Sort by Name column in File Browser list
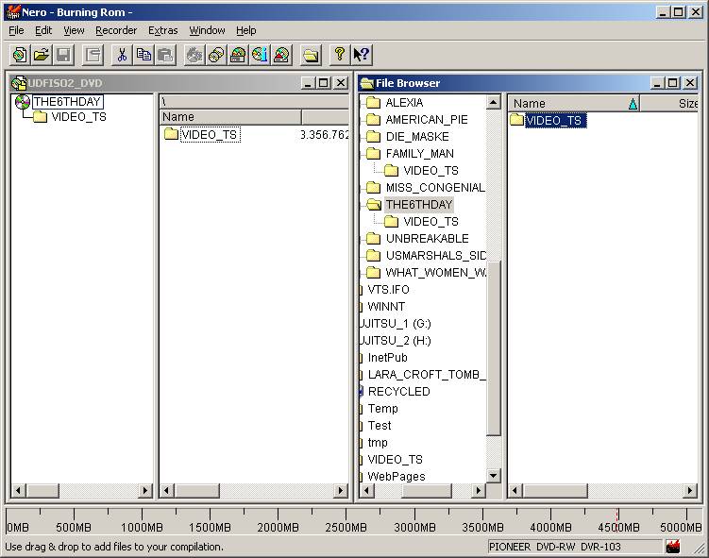The height and width of the screenshot is (558, 709). 573,104
